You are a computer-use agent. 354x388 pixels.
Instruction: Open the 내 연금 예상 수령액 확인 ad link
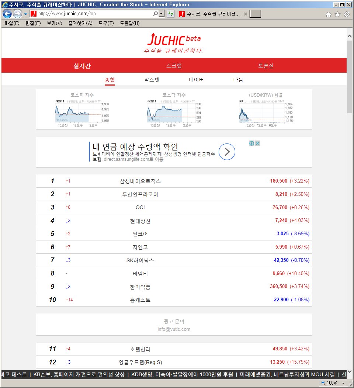click(135, 147)
